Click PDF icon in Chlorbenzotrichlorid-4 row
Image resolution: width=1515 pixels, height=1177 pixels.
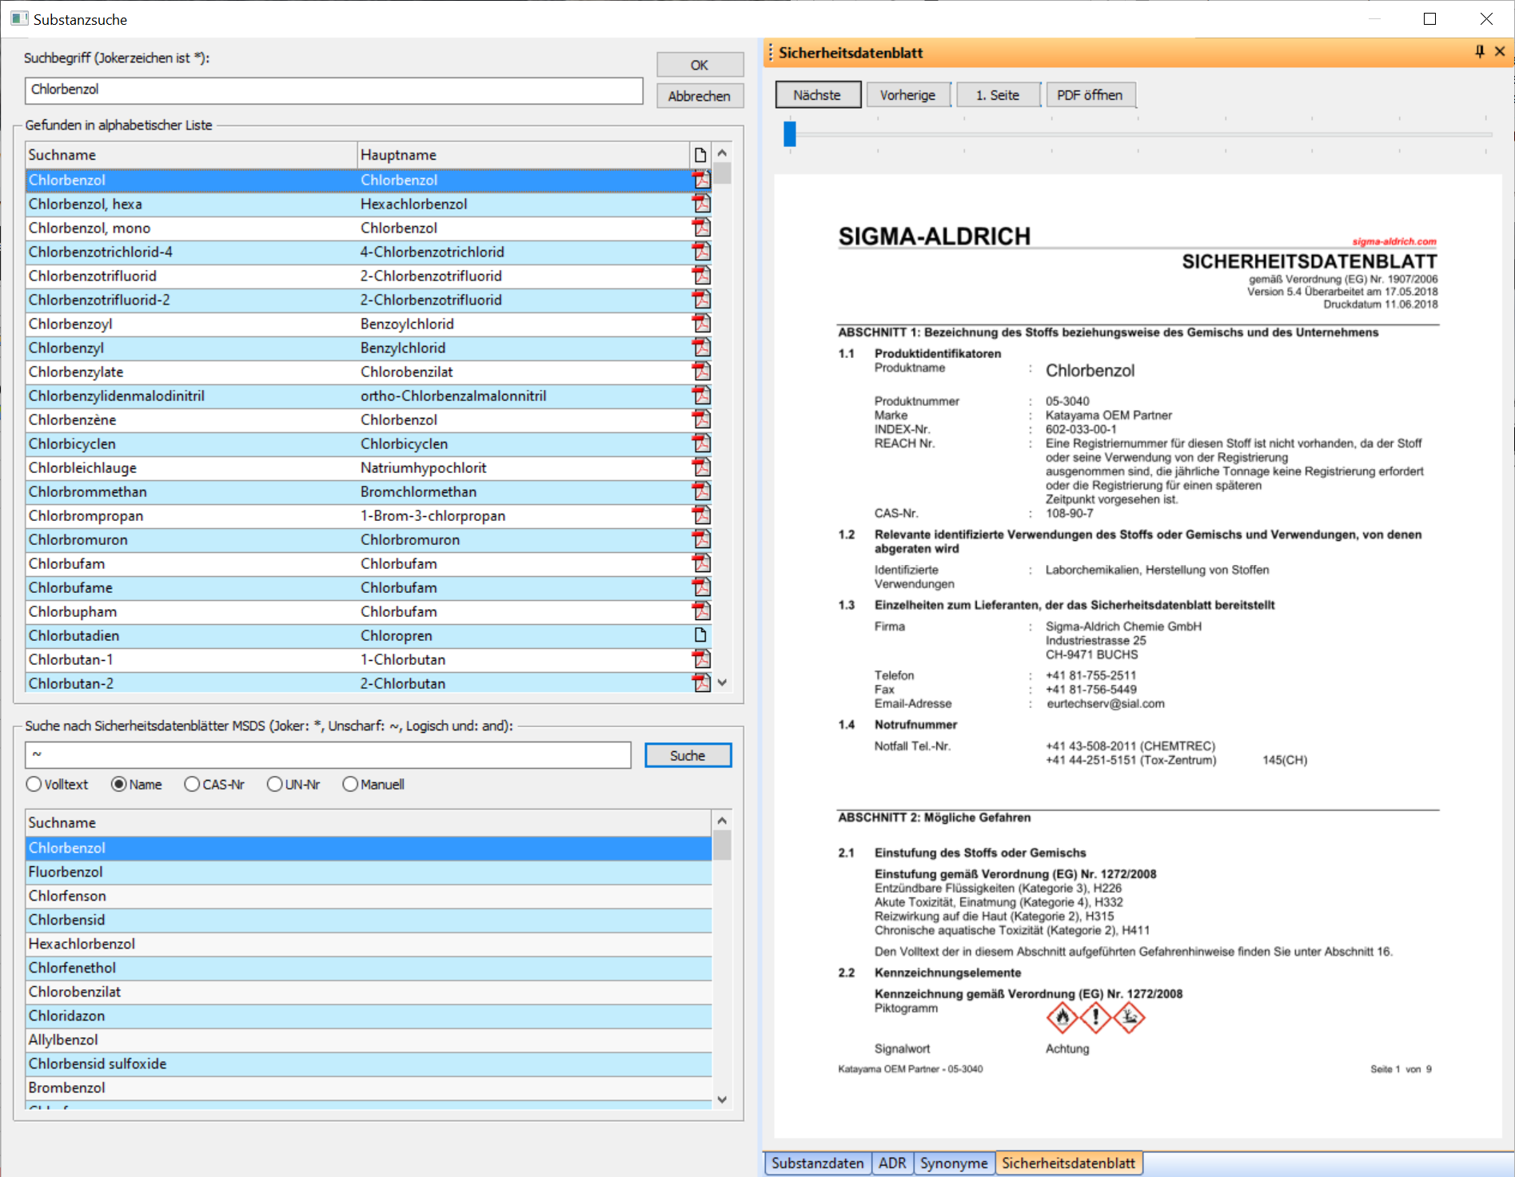(701, 252)
